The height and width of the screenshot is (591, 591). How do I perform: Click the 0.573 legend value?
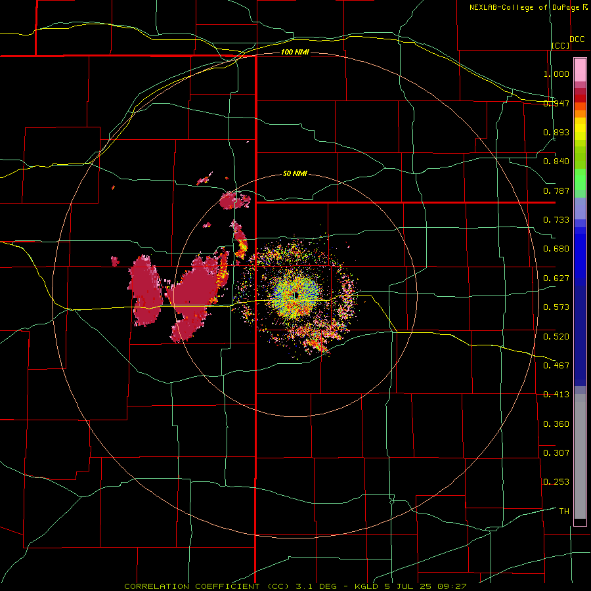pos(556,307)
